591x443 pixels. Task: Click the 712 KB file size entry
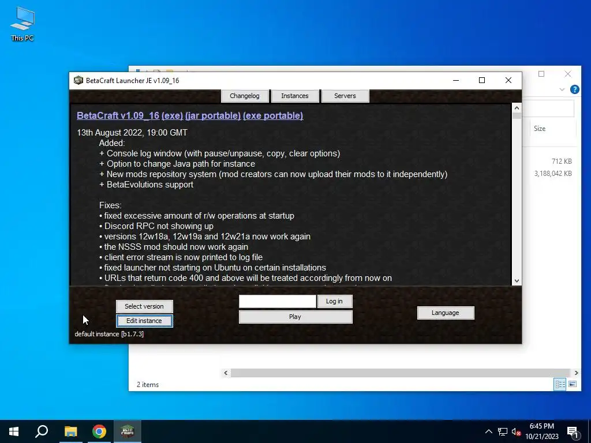pyautogui.click(x=562, y=162)
